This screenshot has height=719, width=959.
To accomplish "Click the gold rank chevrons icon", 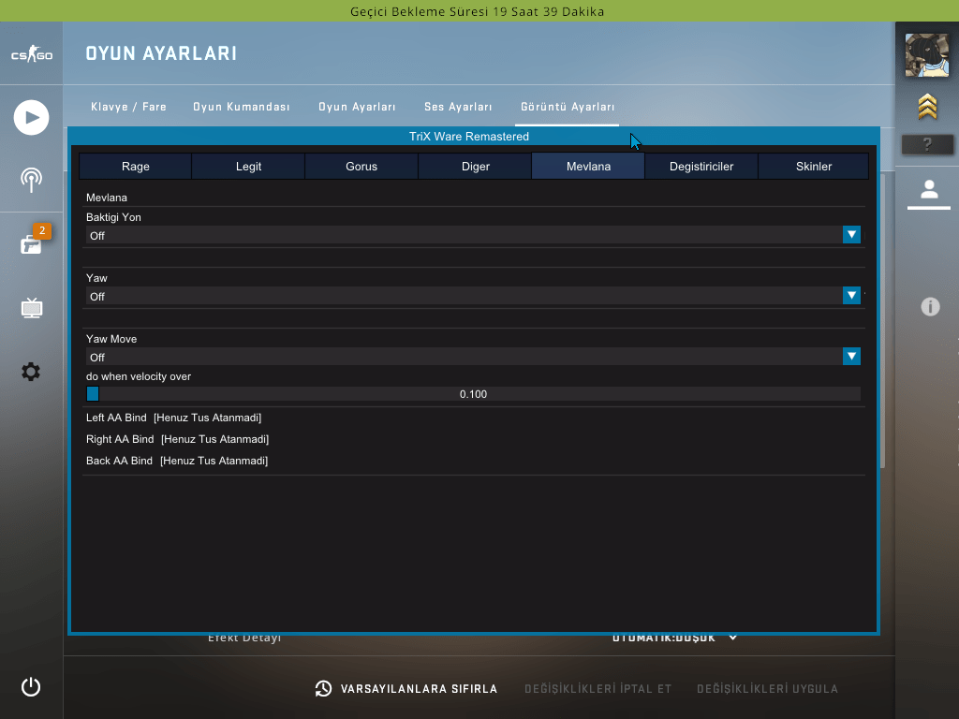I will click(x=927, y=107).
